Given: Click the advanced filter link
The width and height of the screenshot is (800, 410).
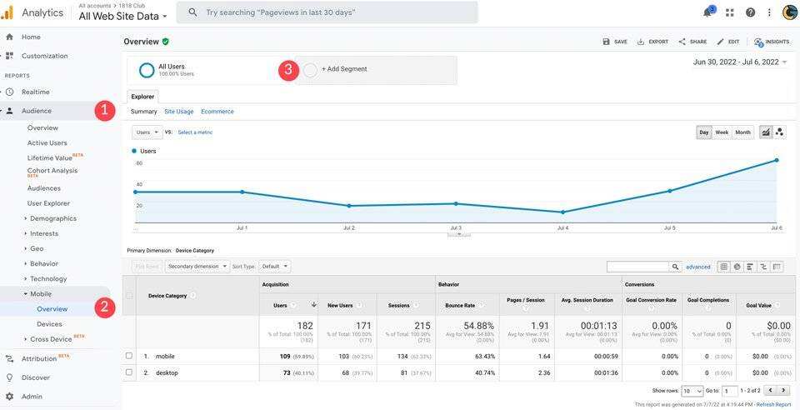Looking at the screenshot, I should pos(697,267).
